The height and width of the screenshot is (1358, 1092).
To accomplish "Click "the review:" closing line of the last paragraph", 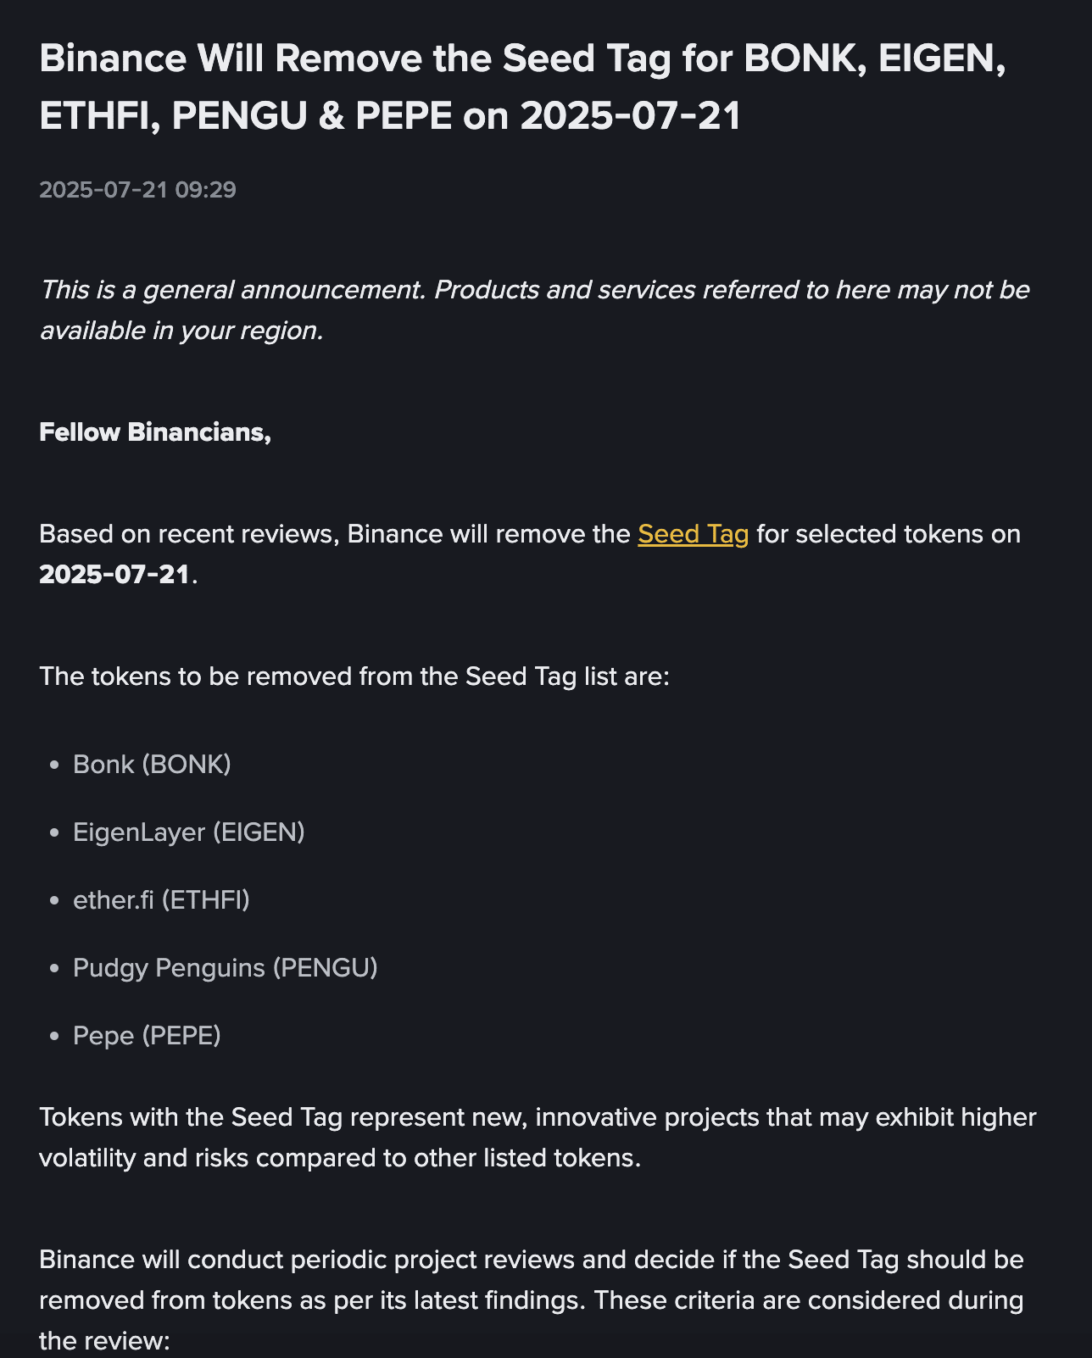I will (105, 1341).
